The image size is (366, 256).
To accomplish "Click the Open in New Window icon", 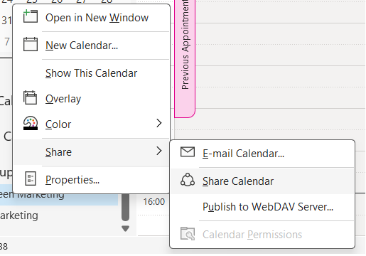I will click(x=31, y=16).
